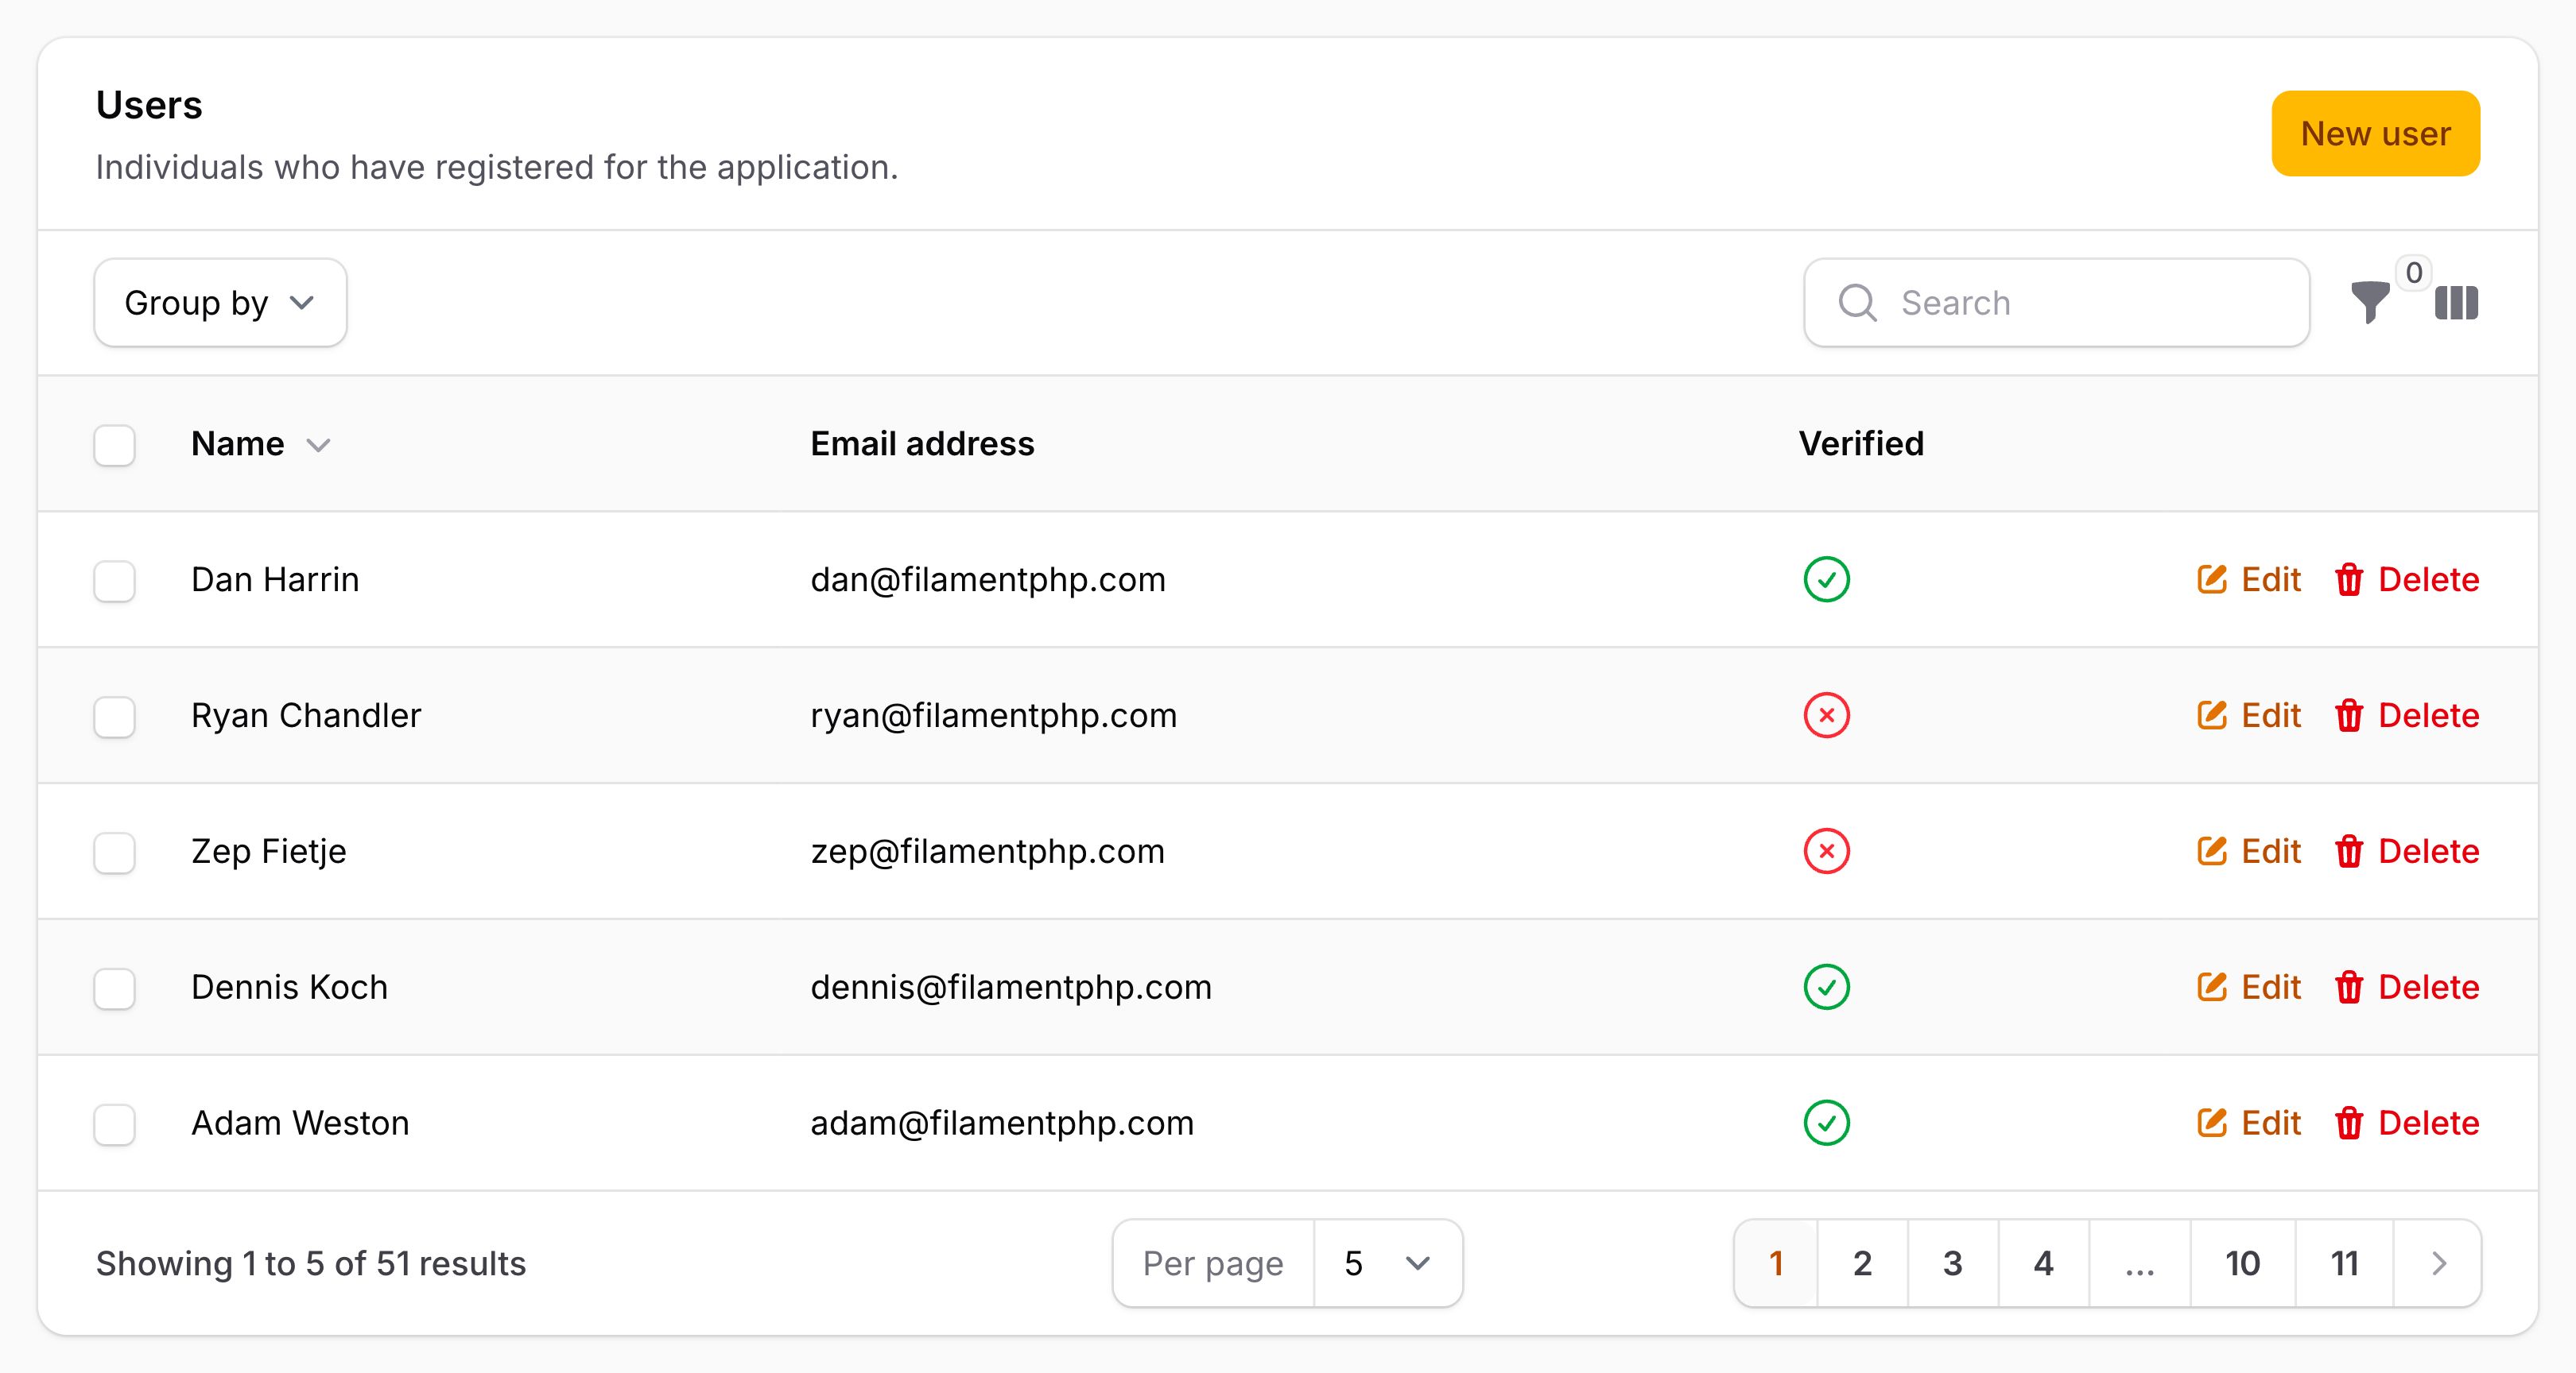This screenshot has width=2576, height=1373.
Task: Go to next page with arrow icon
Action: click(x=2438, y=1263)
